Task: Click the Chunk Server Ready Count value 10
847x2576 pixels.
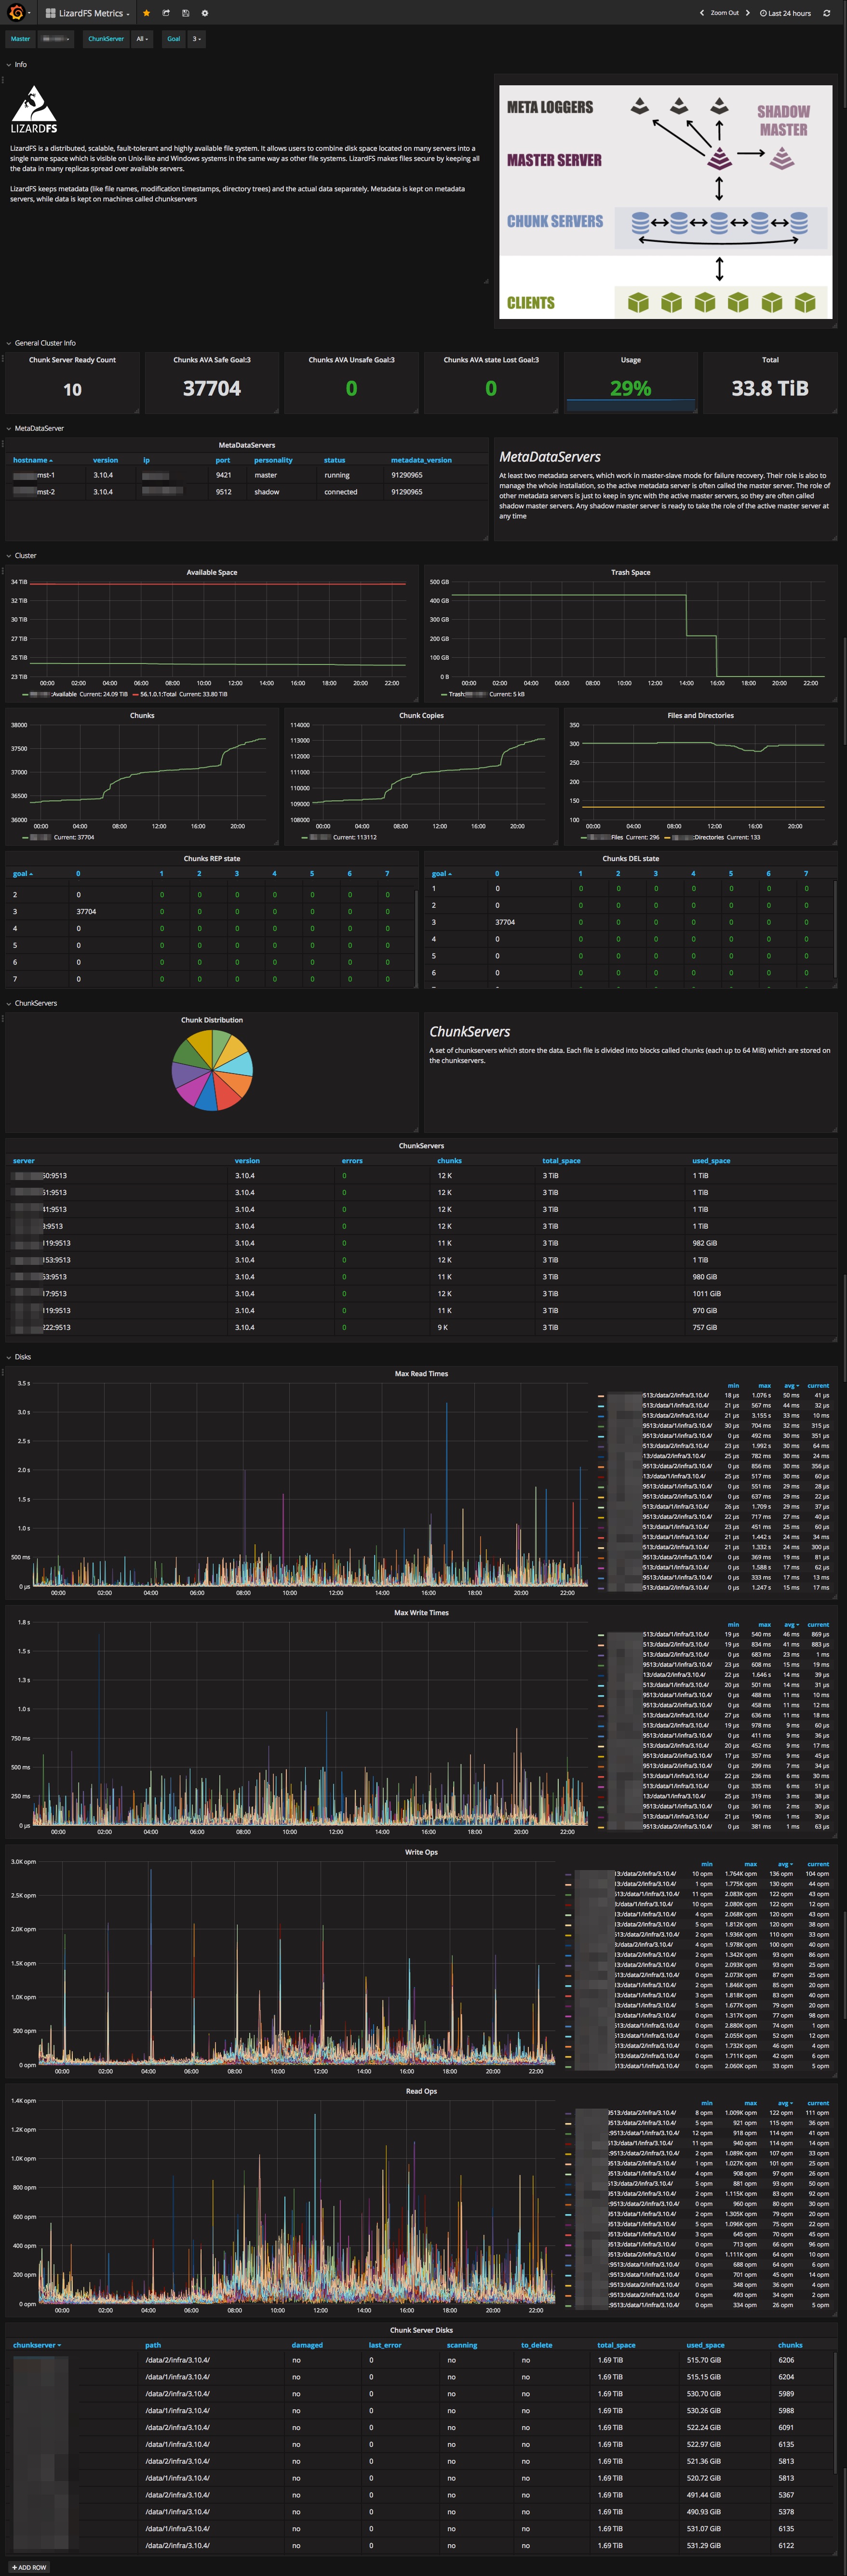Action: 72,390
